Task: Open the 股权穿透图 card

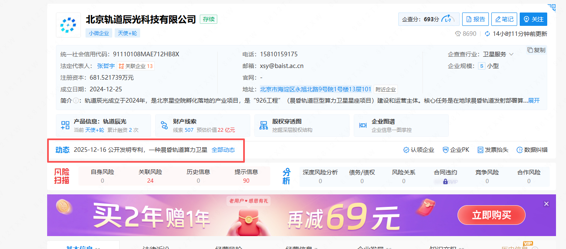Action: tap(302, 126)
